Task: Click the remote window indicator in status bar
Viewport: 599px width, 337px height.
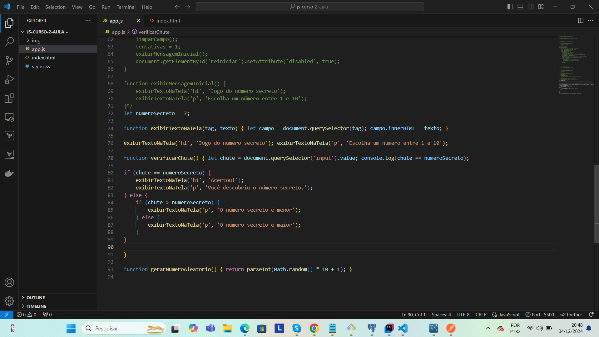Action: click(7, 314)
